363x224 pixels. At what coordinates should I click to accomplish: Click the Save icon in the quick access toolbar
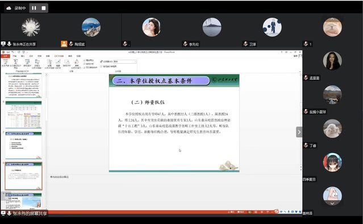[8, 52]
